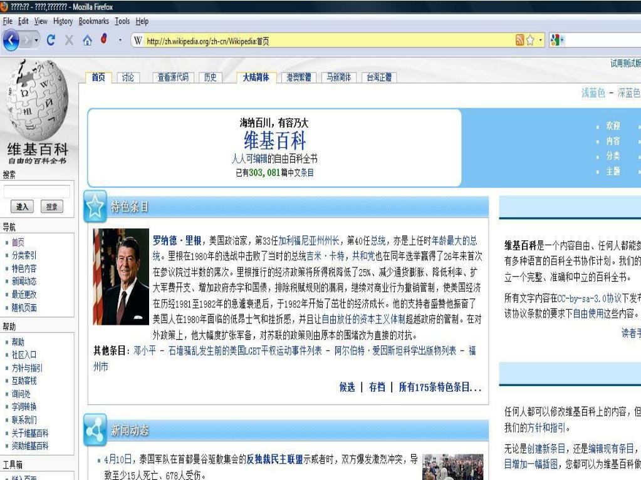
Task: Go to the Home page icon
Action: coord(87,40)
